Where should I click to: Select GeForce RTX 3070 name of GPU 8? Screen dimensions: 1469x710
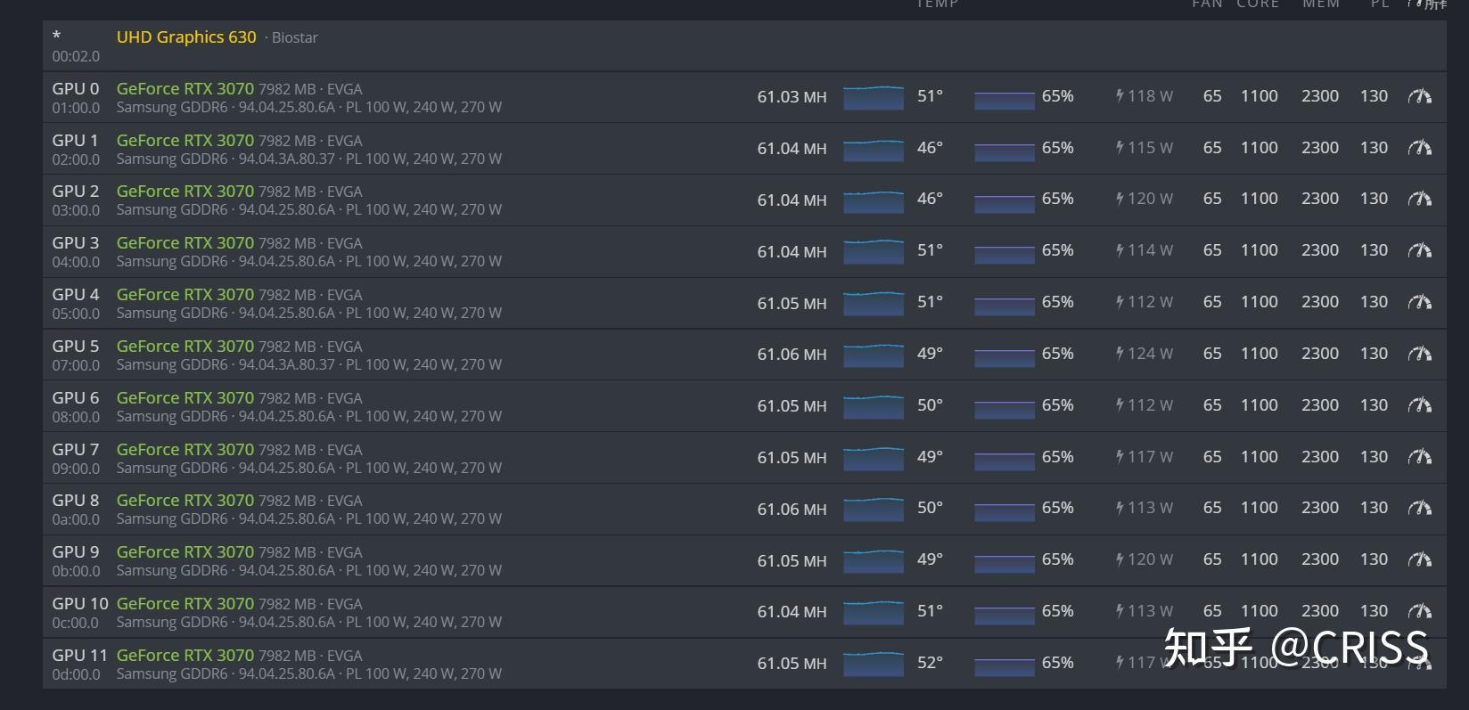coord(185,501)
